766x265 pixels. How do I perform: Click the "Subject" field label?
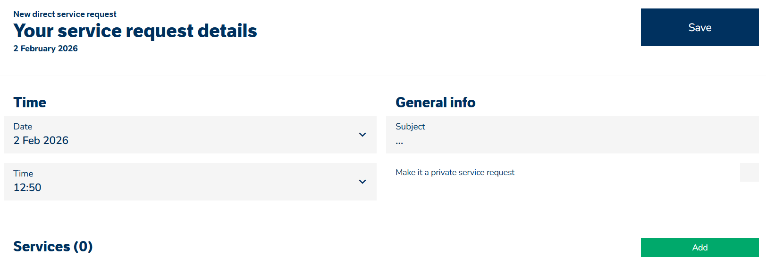coord(410,127)
